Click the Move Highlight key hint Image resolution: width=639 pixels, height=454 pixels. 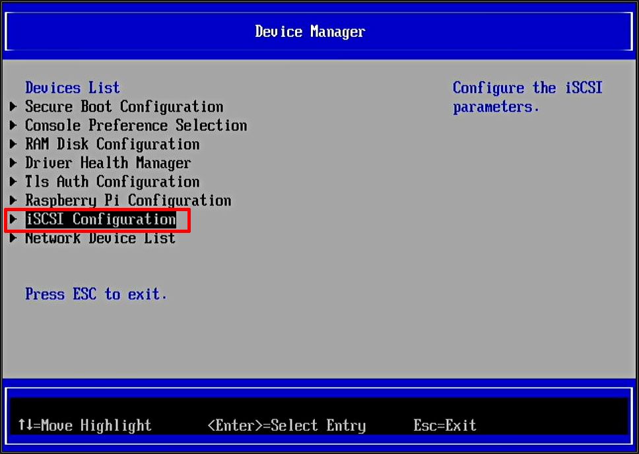[84, 426]
